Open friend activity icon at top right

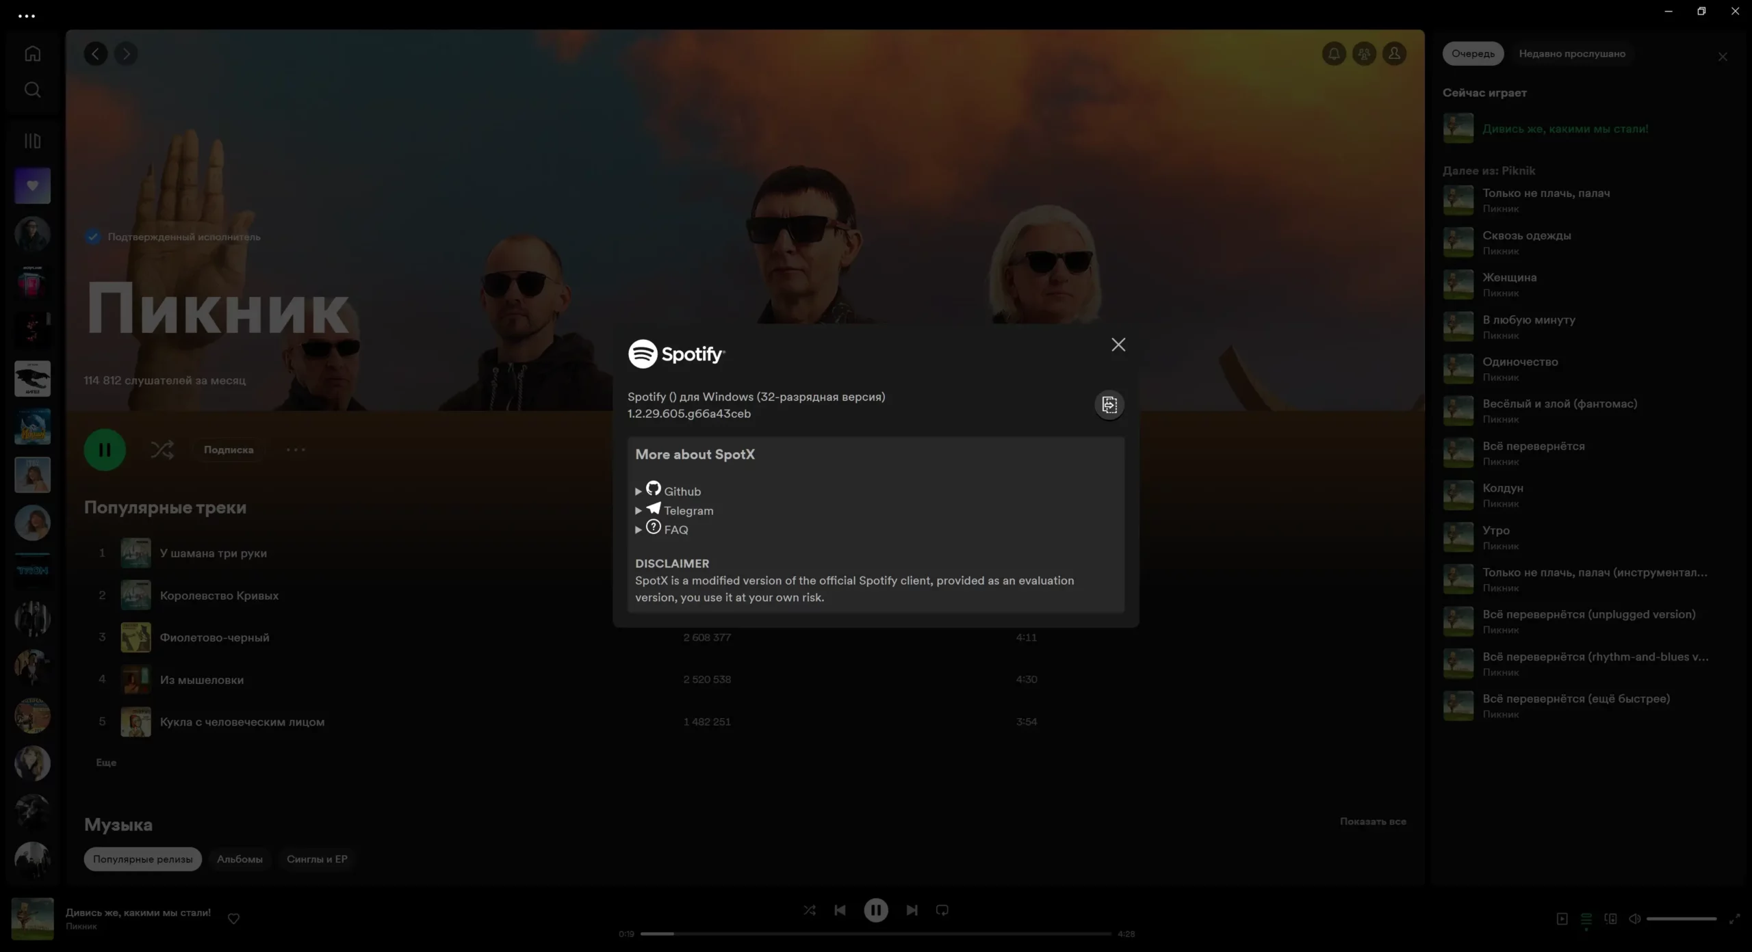tap(1364, 53)
